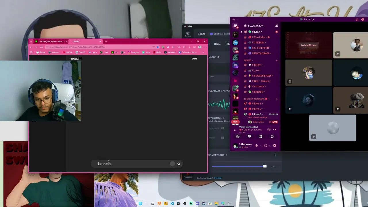Toggle Discord noise suppression icon
368x207 pixels.
(x=269, y=130)
